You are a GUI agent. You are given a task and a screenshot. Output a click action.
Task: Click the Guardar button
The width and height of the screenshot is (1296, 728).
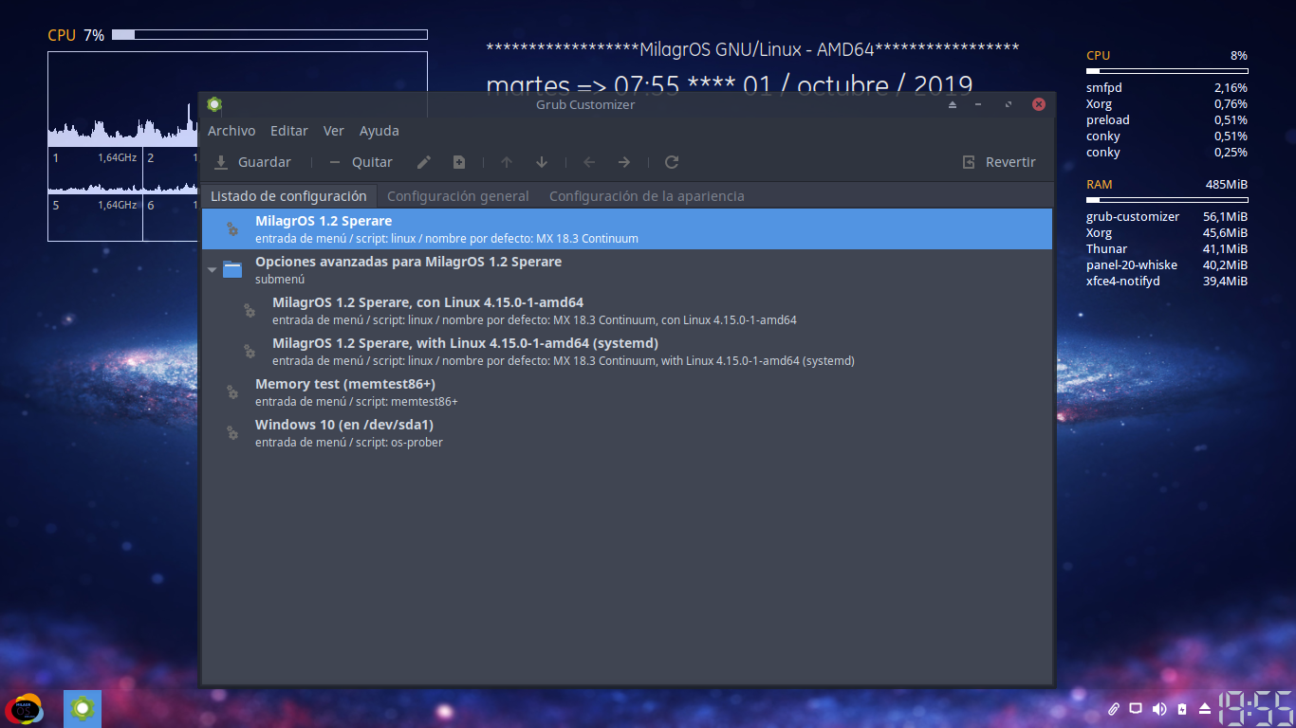point(252,162)
